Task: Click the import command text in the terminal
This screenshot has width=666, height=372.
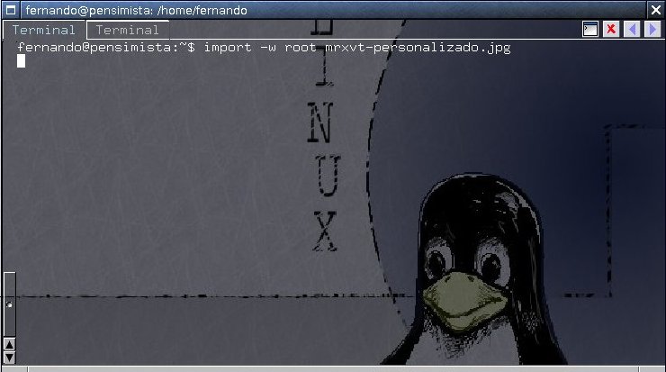Action: click(x=357, y=47)
